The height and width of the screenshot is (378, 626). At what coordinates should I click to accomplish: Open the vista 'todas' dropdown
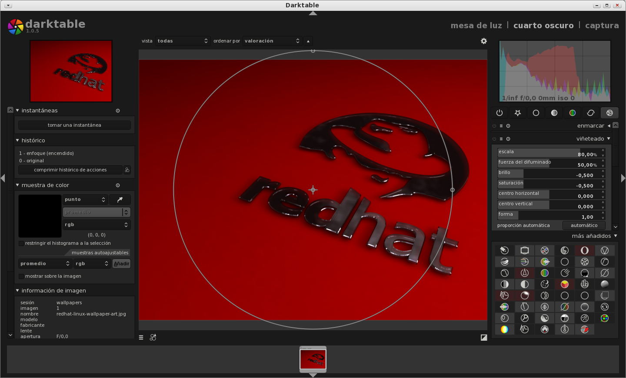(183, 41)
